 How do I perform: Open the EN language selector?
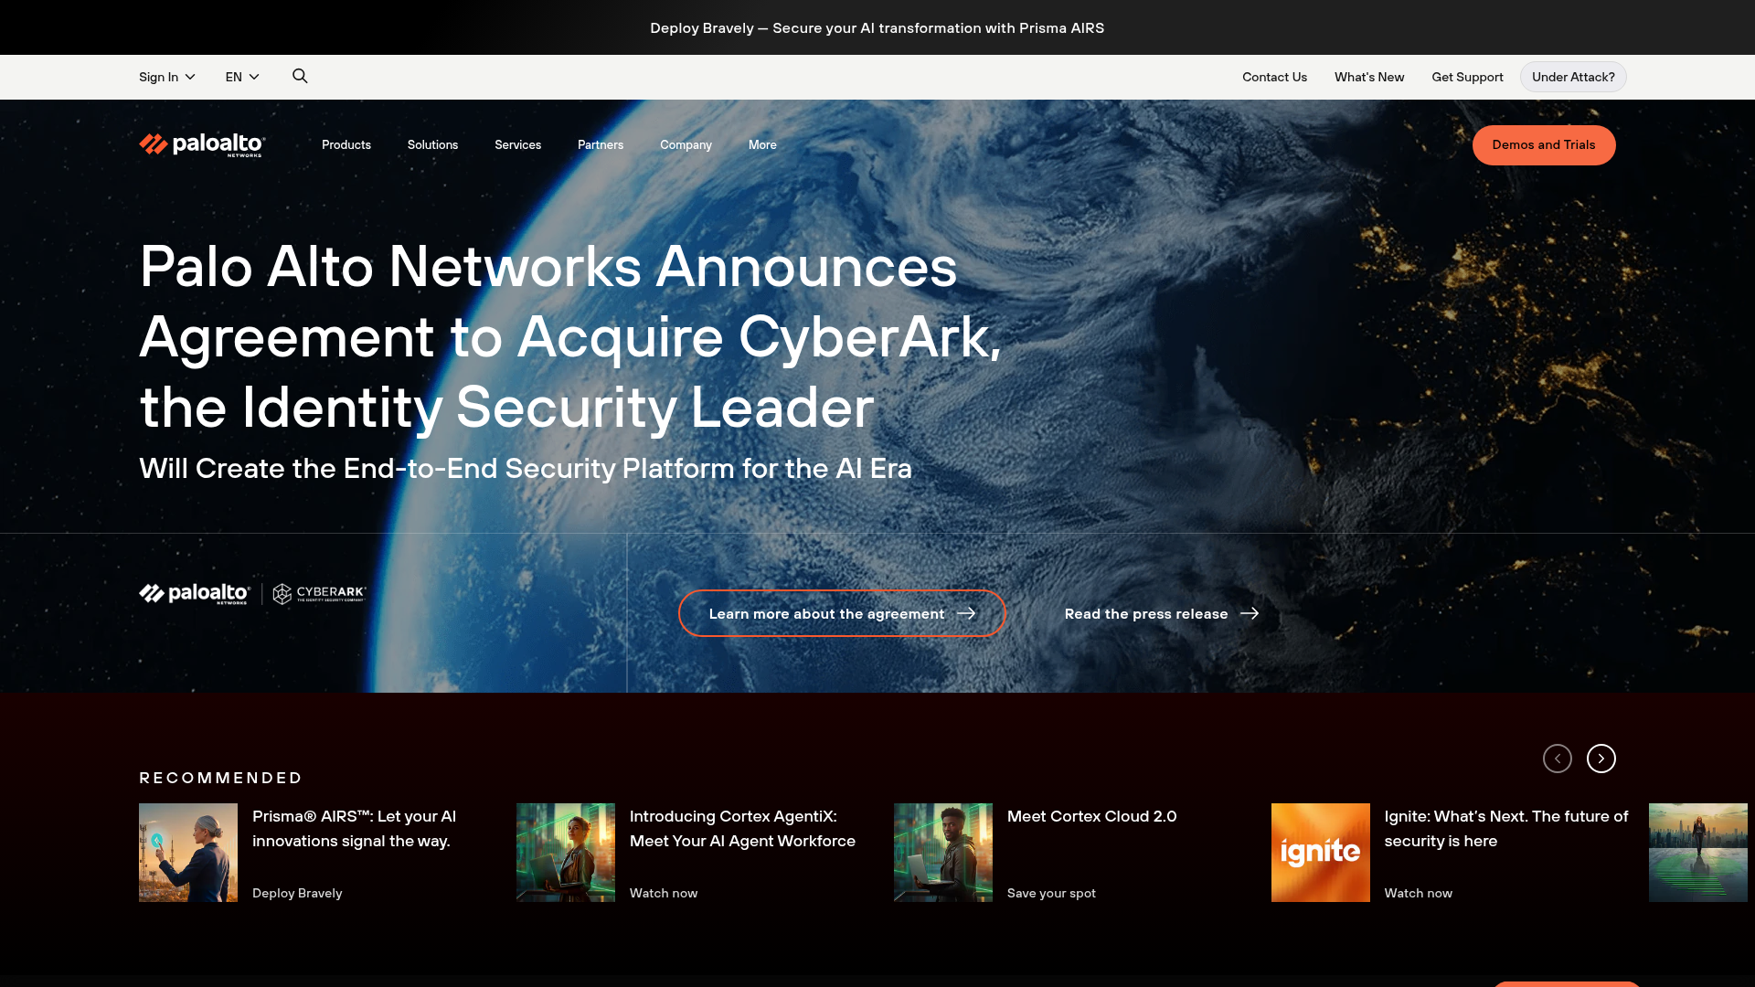point(241,77)
